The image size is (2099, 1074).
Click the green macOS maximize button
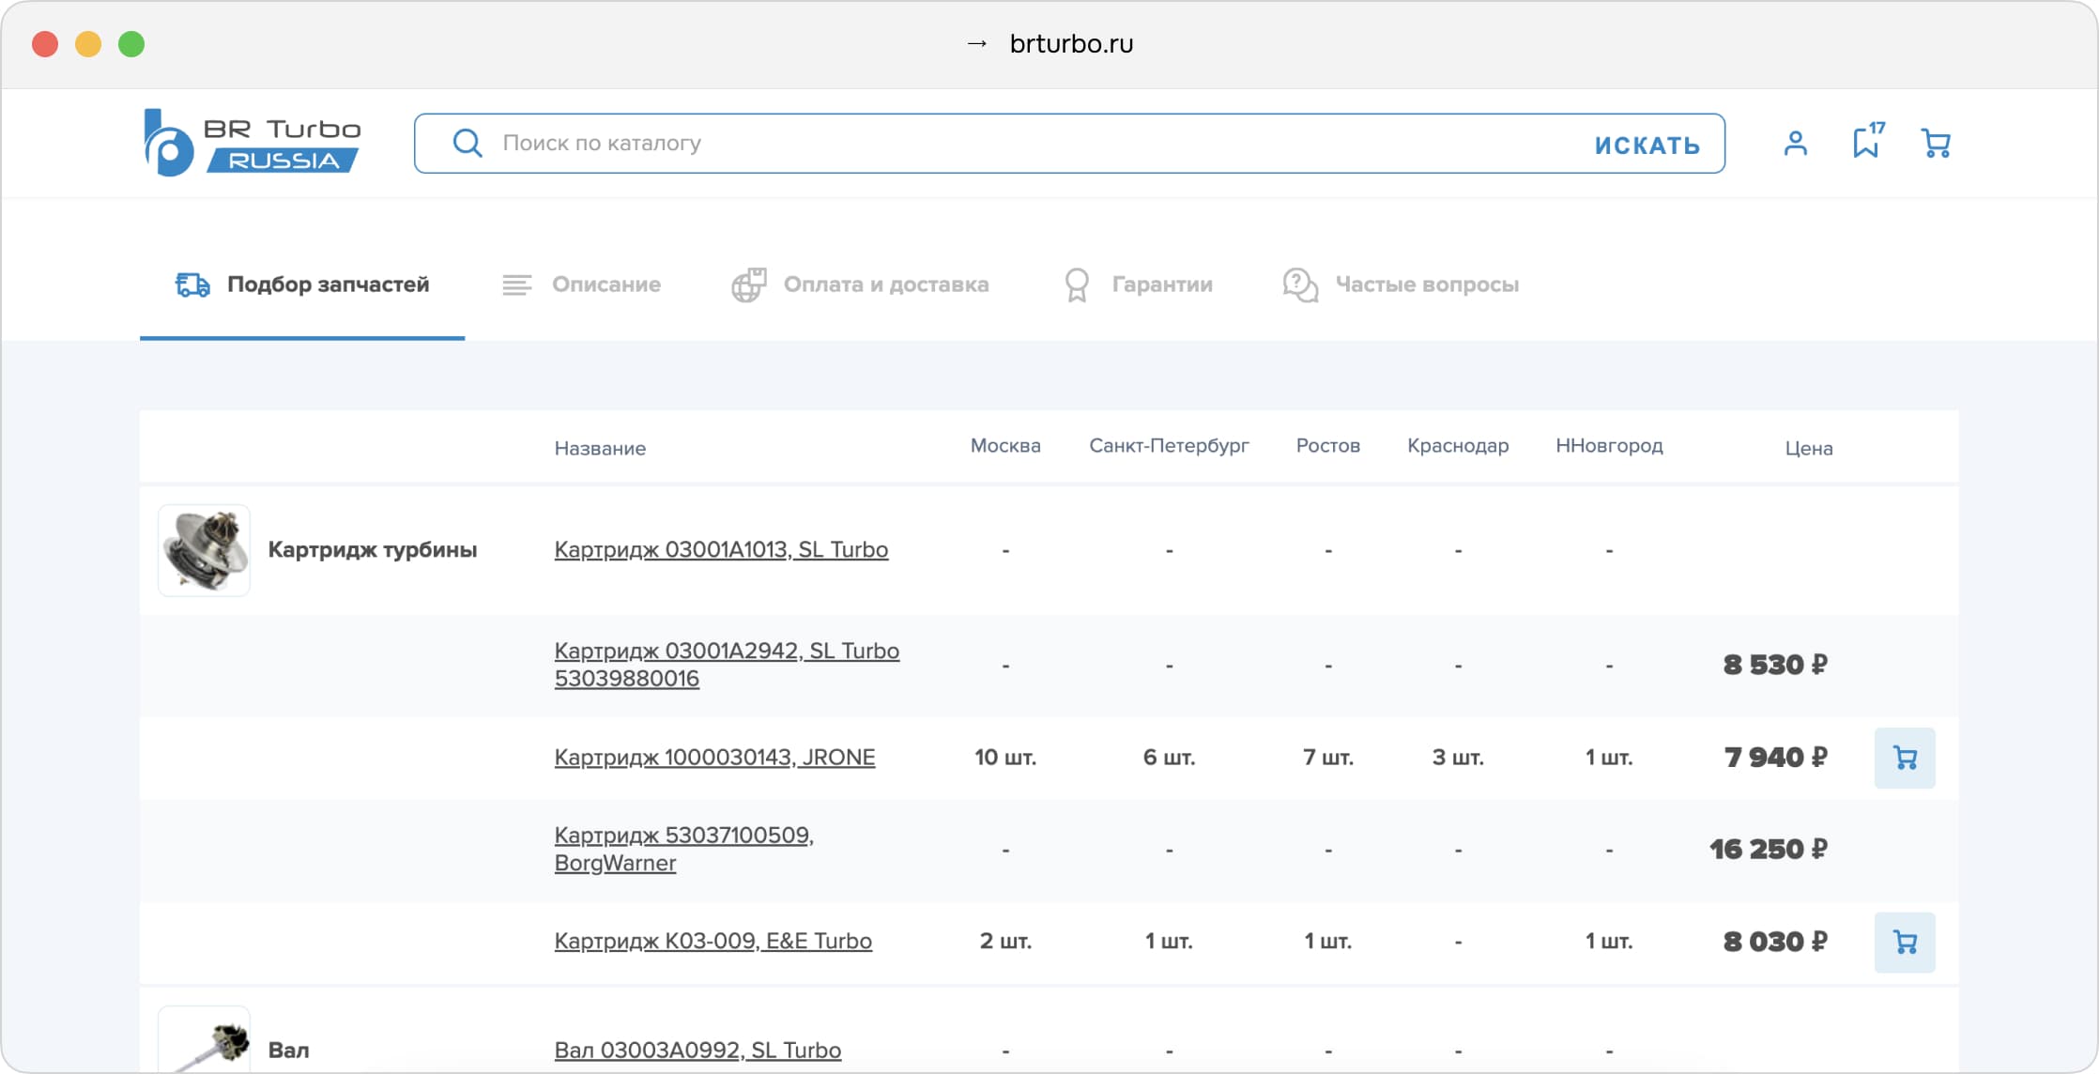click(131, 44)
